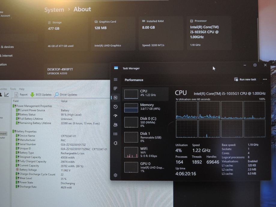Click BIOS Updates toolbar button
The width and height of the screenshot is (276, 207).
click(41, 94)
